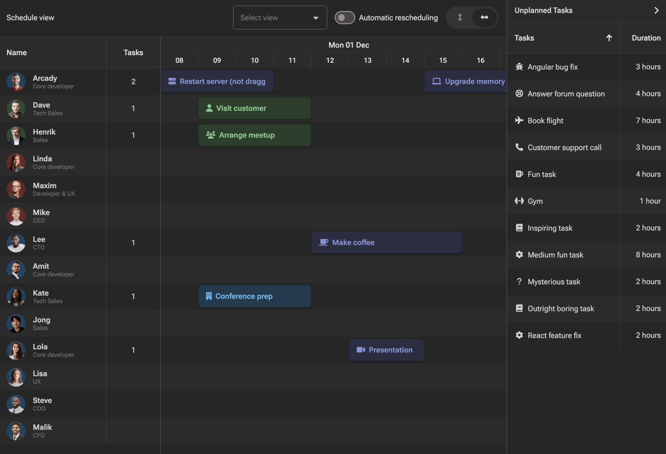Click the lifebuoy icon next to Answer forum question

519,94
